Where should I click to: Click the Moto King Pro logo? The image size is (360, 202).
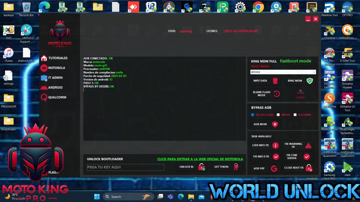(60, 34)
